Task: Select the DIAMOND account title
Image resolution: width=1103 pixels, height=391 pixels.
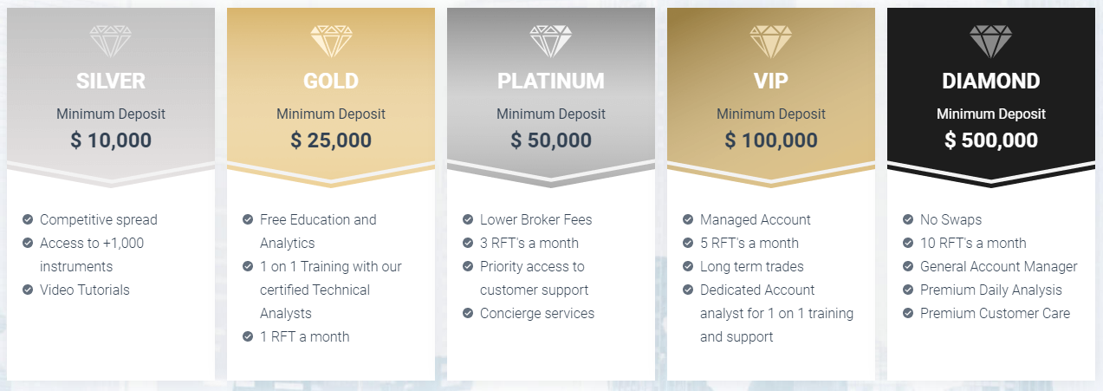Action: 991,81
